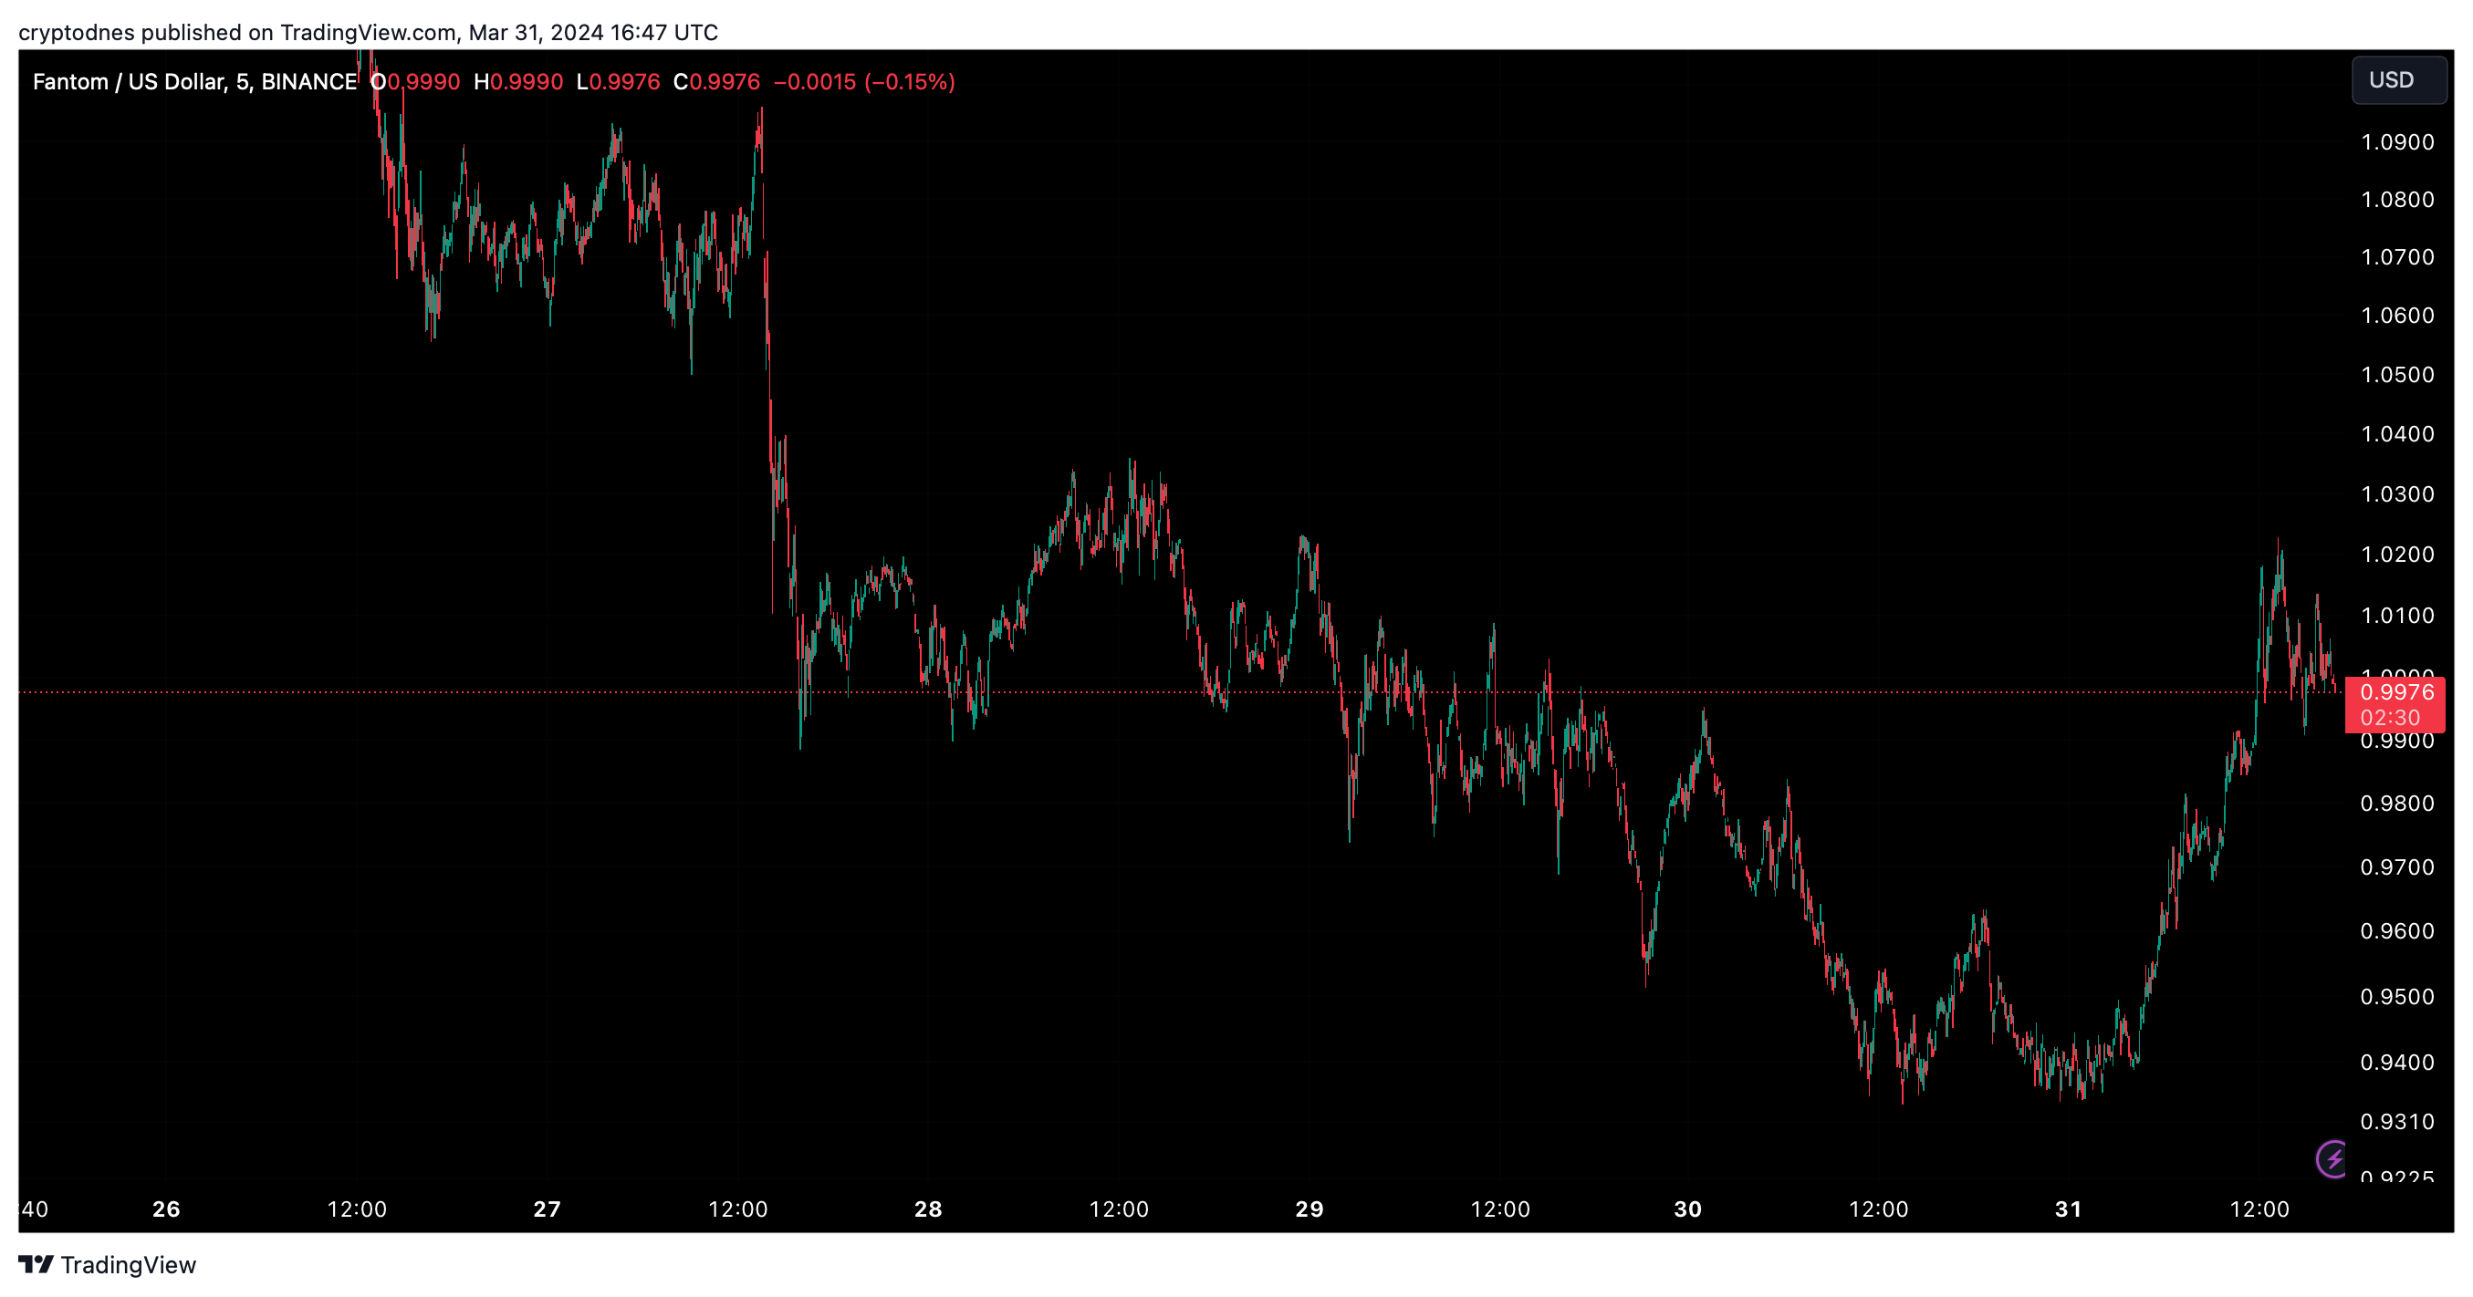This screenshot has width=2473, height=1297.
Task: Click the 1.0900 price scale label
Action: [x=2397, y=143]
